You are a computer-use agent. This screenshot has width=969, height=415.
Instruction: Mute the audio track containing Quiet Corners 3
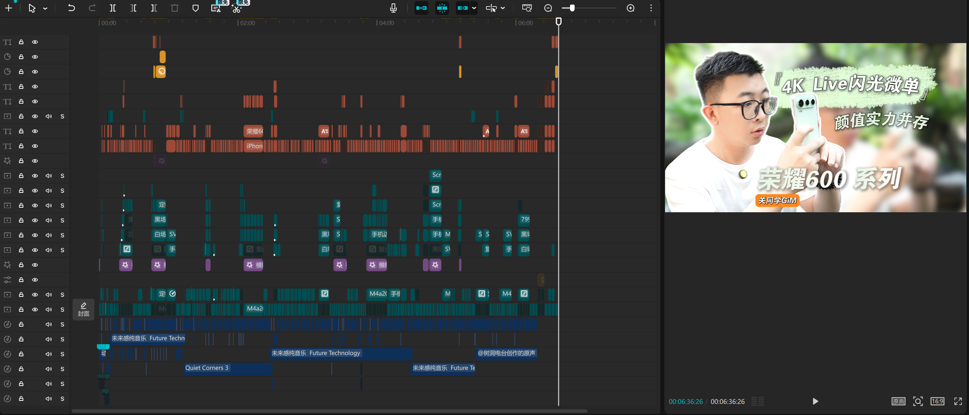[48, 369]
